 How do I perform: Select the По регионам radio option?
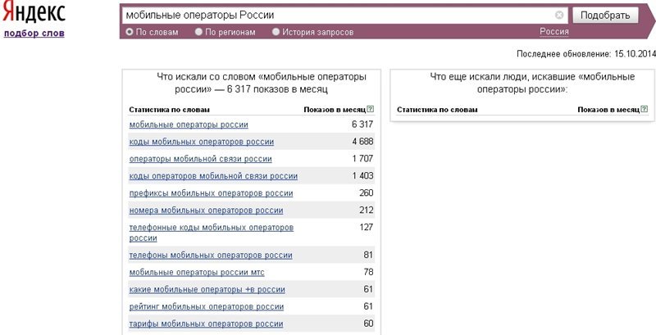point(199,32)
